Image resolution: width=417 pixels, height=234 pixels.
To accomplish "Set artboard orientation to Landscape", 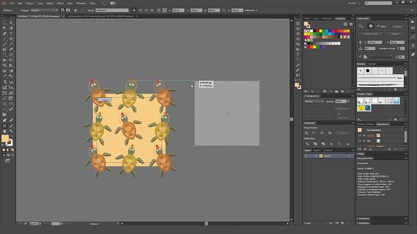I will 68,10.
